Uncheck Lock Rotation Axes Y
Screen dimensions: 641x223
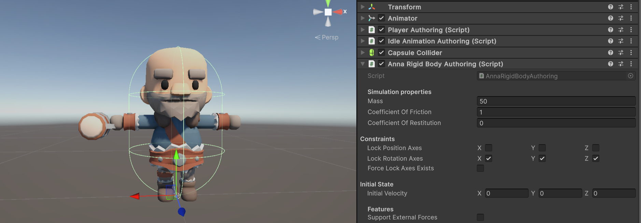pos(542,158)
